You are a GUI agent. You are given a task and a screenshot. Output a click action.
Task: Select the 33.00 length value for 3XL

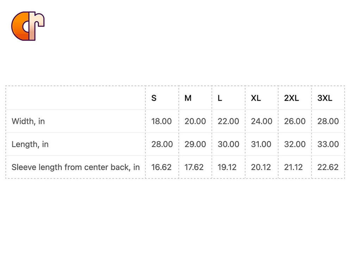[328, 144]
